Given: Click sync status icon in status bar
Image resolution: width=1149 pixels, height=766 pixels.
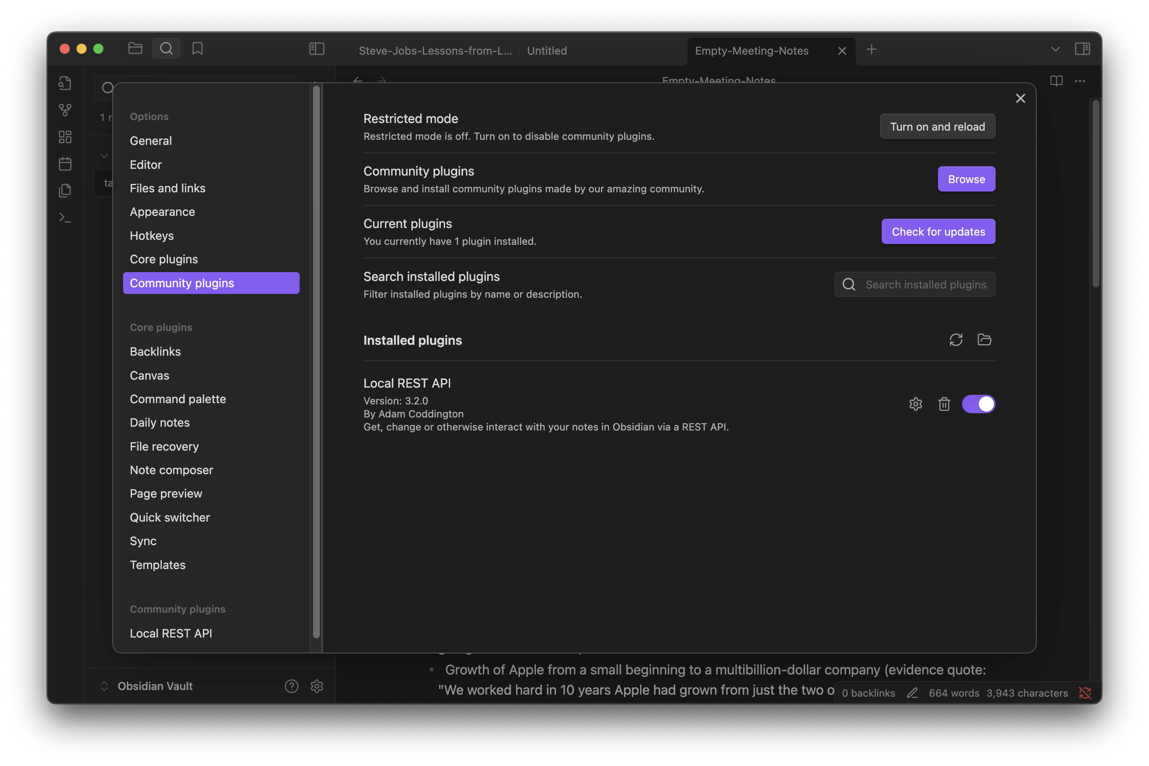Looking at the screenshot, I should [1084, 693].
